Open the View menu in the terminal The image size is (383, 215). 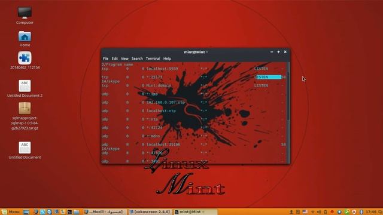(x=124, y=59)
